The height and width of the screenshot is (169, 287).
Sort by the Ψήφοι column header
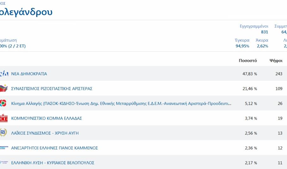pos(276,61)
